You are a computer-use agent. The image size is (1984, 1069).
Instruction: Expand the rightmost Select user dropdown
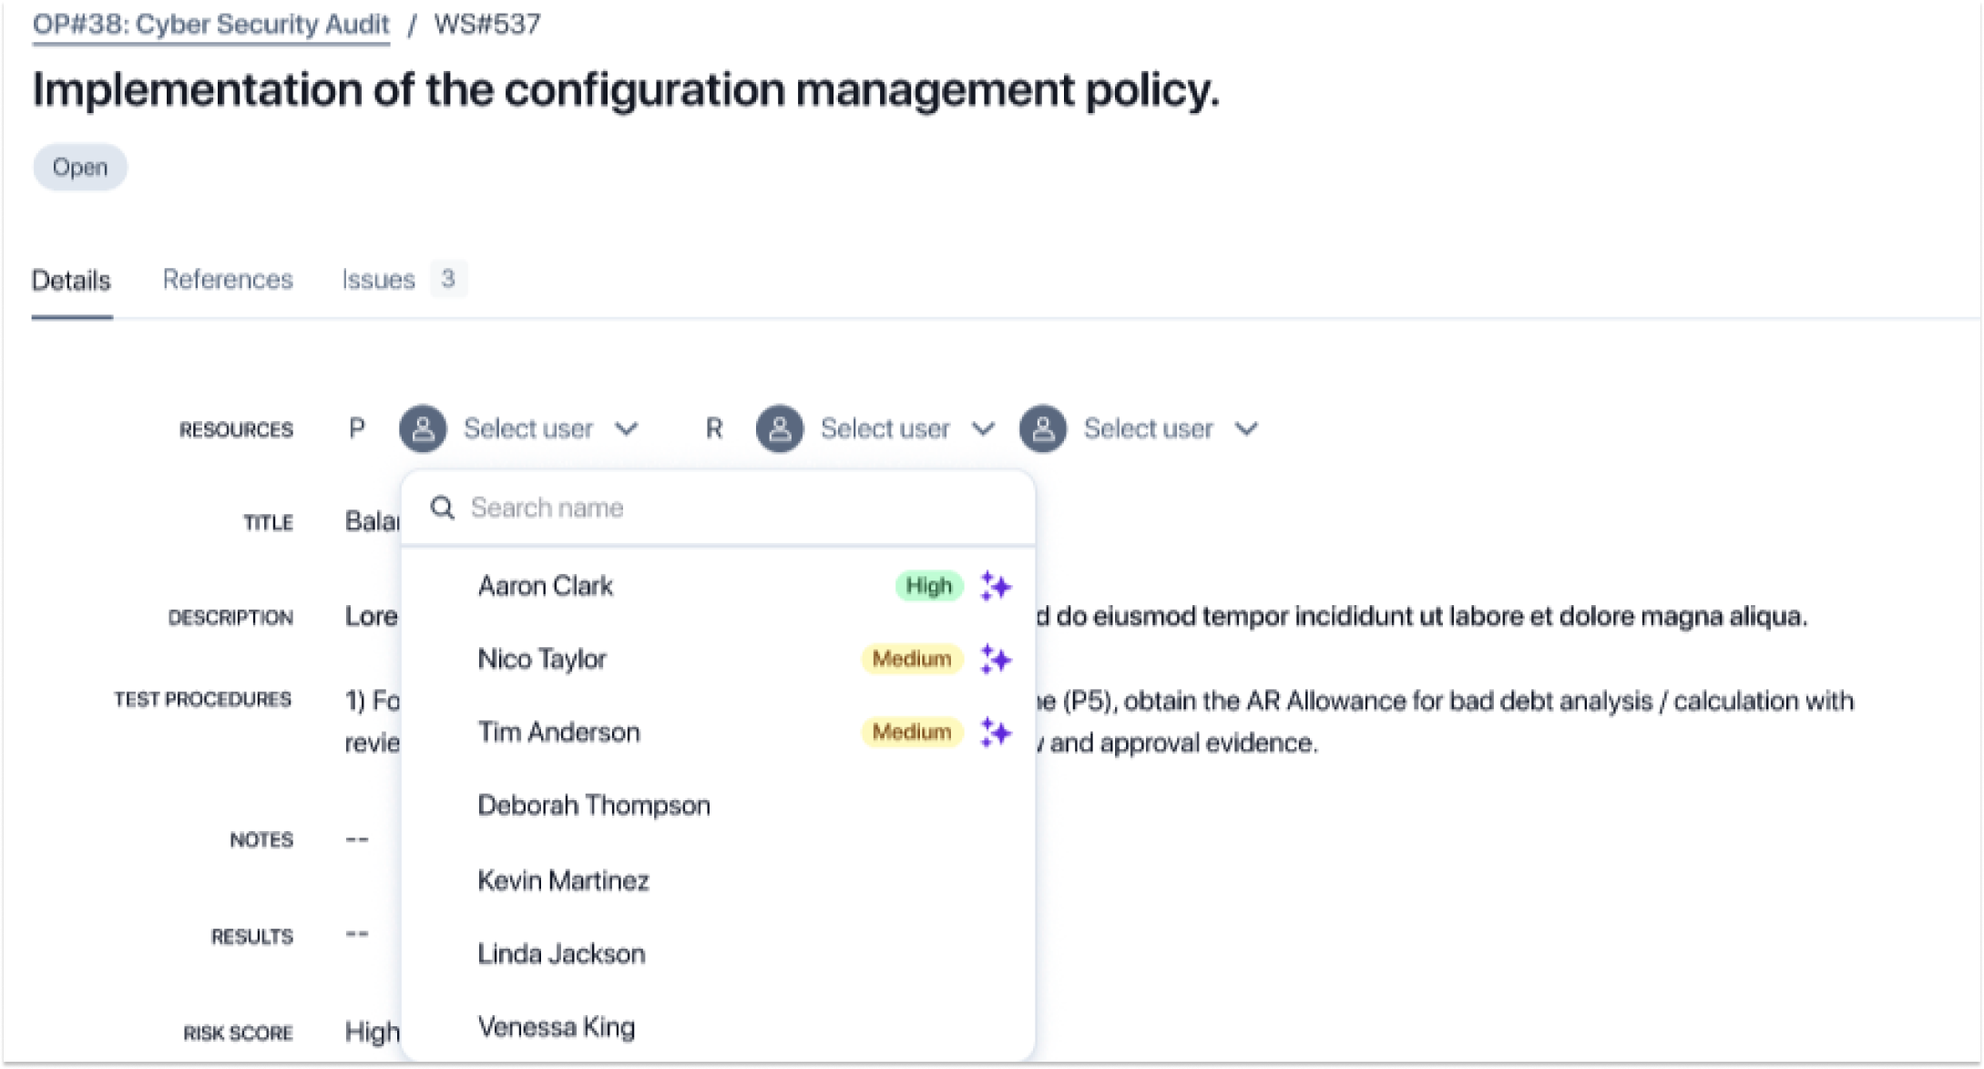click(x=1248, y=428)
